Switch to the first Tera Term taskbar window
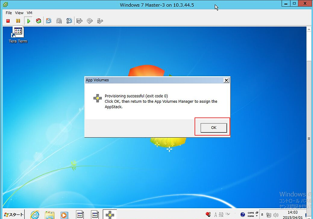Viewport: 313px width, 219px height. tap(80, 215)
